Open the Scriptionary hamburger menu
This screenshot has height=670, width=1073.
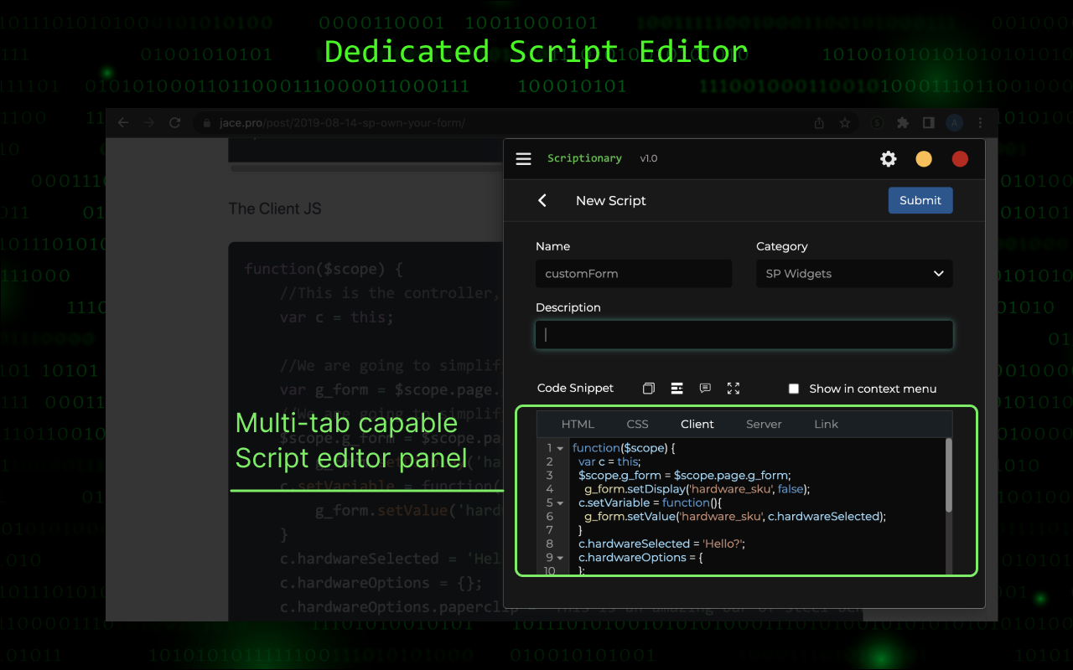click(523, 159)
